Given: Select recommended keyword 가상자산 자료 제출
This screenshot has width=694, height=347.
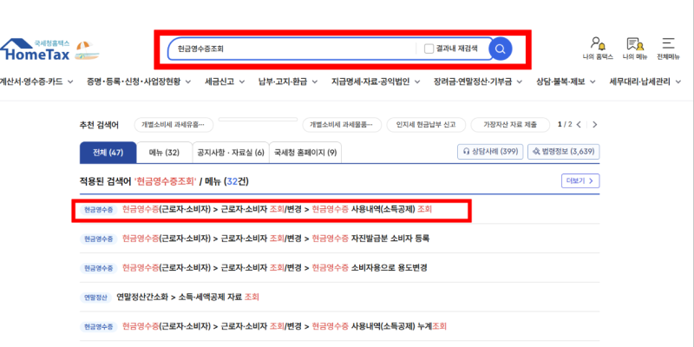Looking at the screenshot, I should pyautogui.click(x=510, y=125).
